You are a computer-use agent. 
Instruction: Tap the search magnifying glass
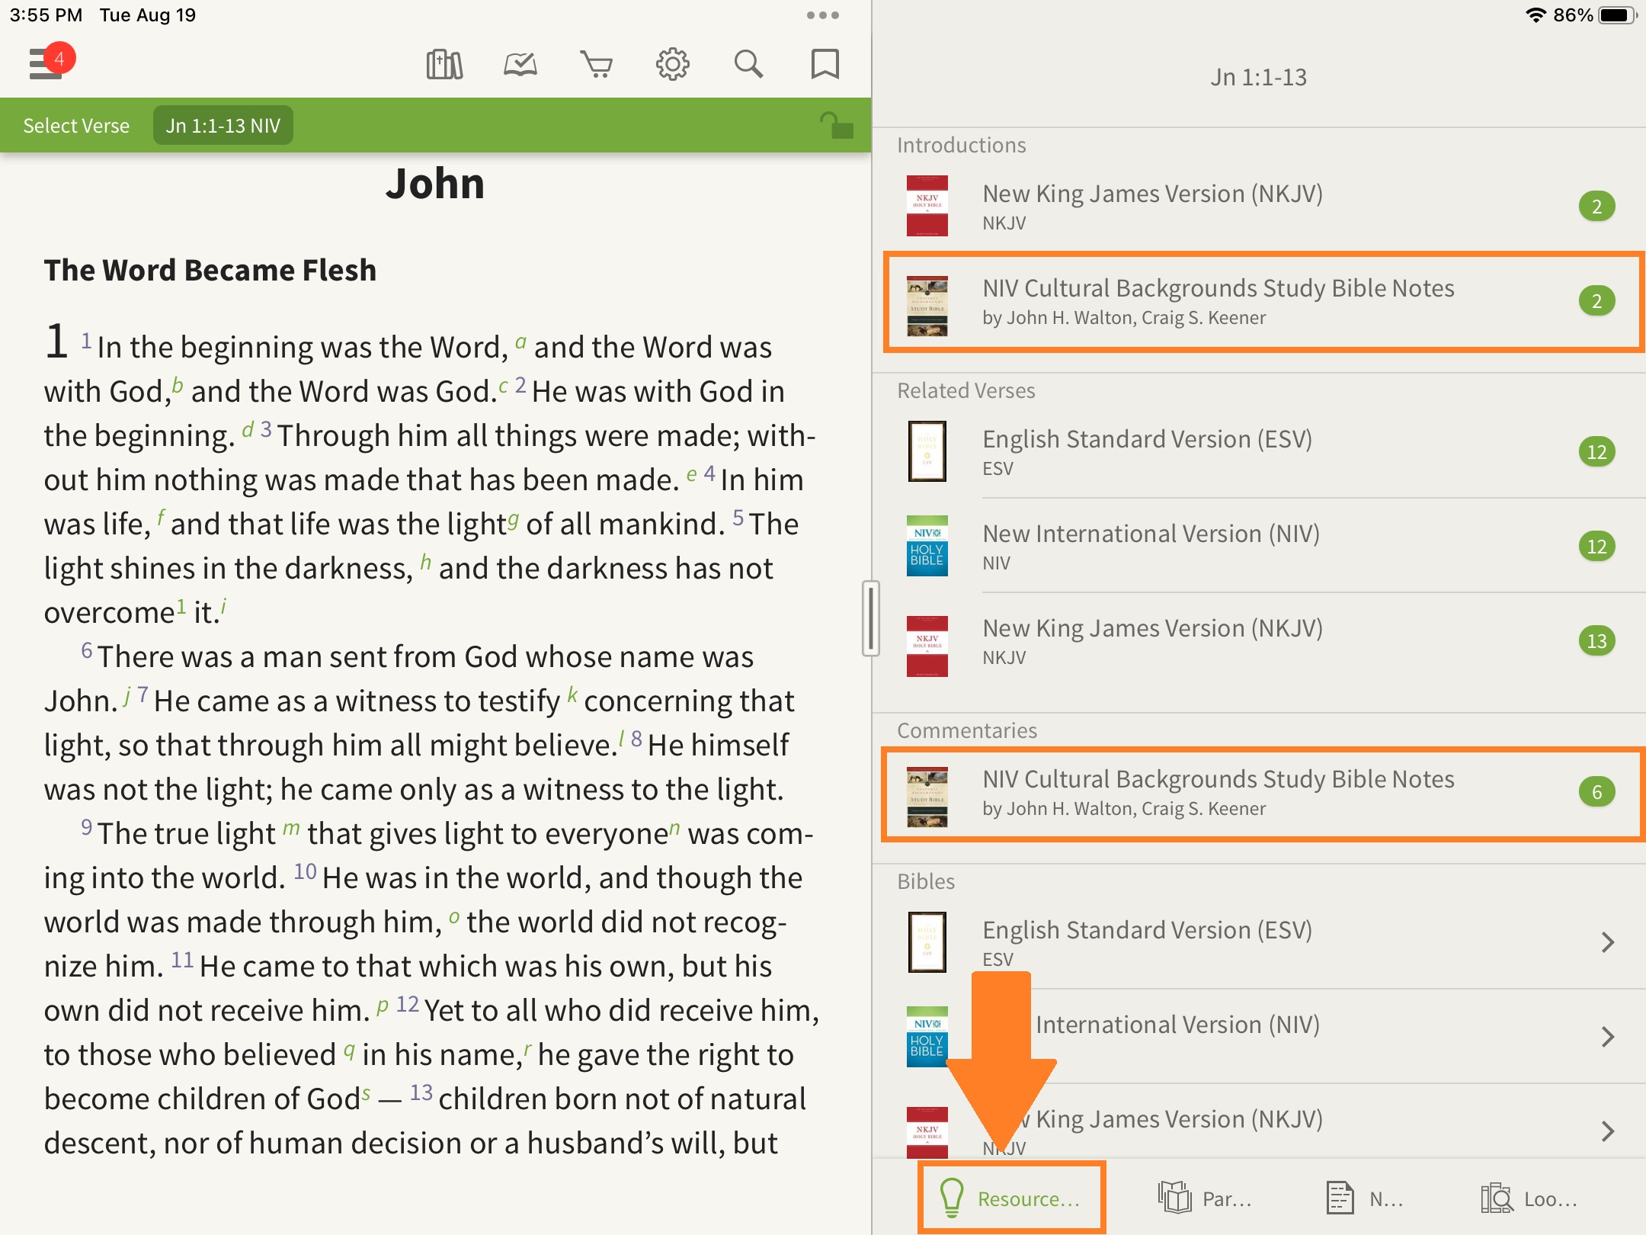(x=748, y=65)
